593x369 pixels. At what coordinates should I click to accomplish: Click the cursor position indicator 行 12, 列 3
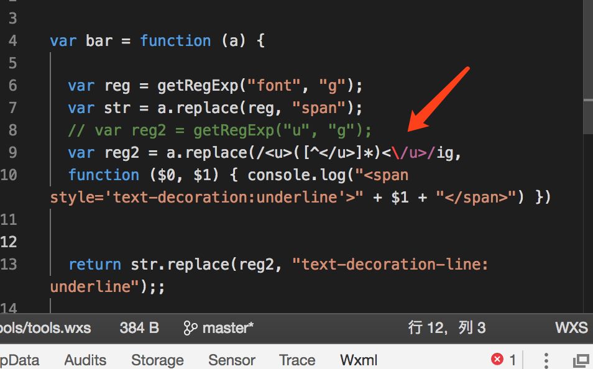click(x=447, y=327)
